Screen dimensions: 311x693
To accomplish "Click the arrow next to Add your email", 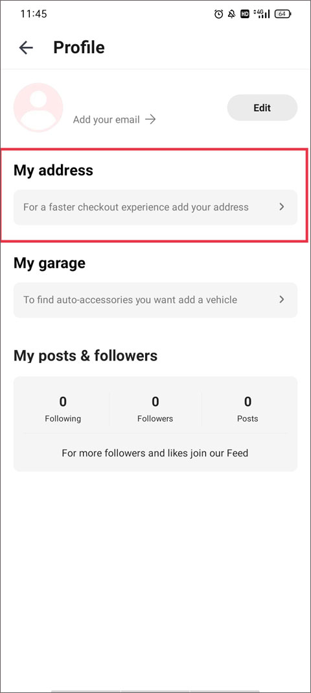I will (x=150, y=120).
